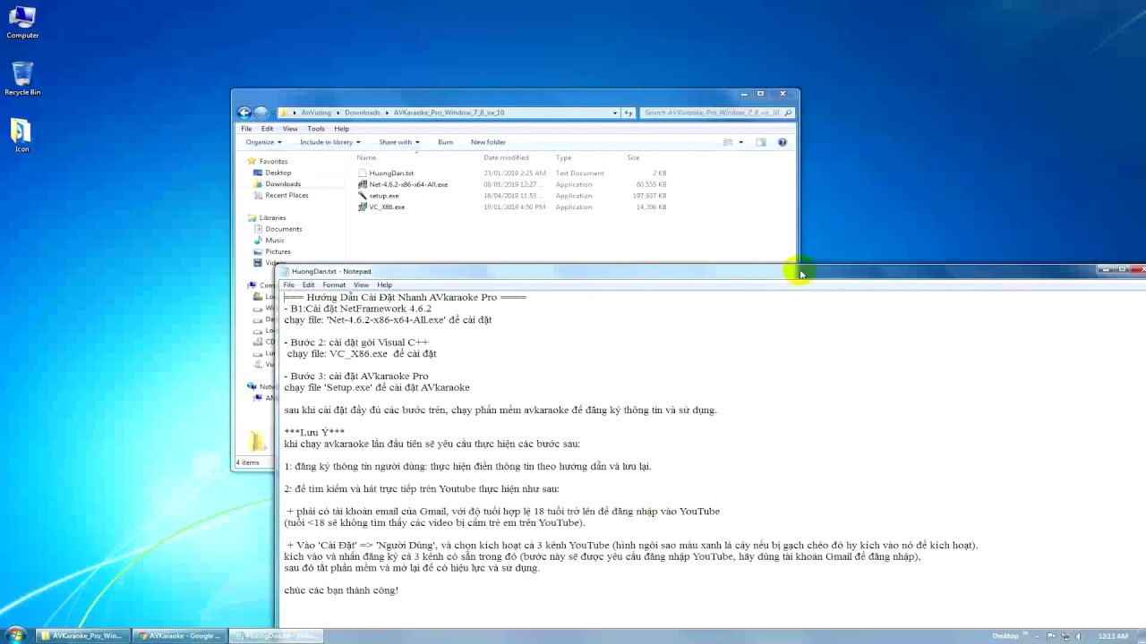
Task: Sort files by the Name column header
Action: click(367, 157)
